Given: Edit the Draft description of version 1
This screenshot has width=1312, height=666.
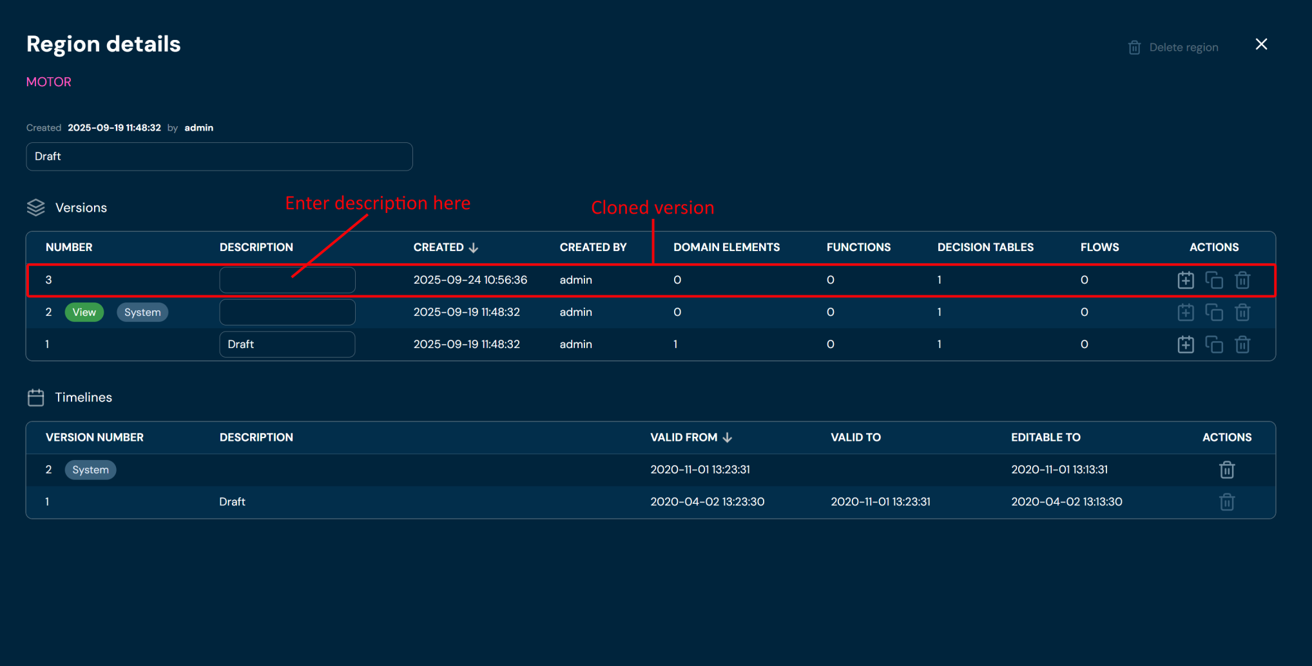Looking at the screenshot, I should [287, 344].
